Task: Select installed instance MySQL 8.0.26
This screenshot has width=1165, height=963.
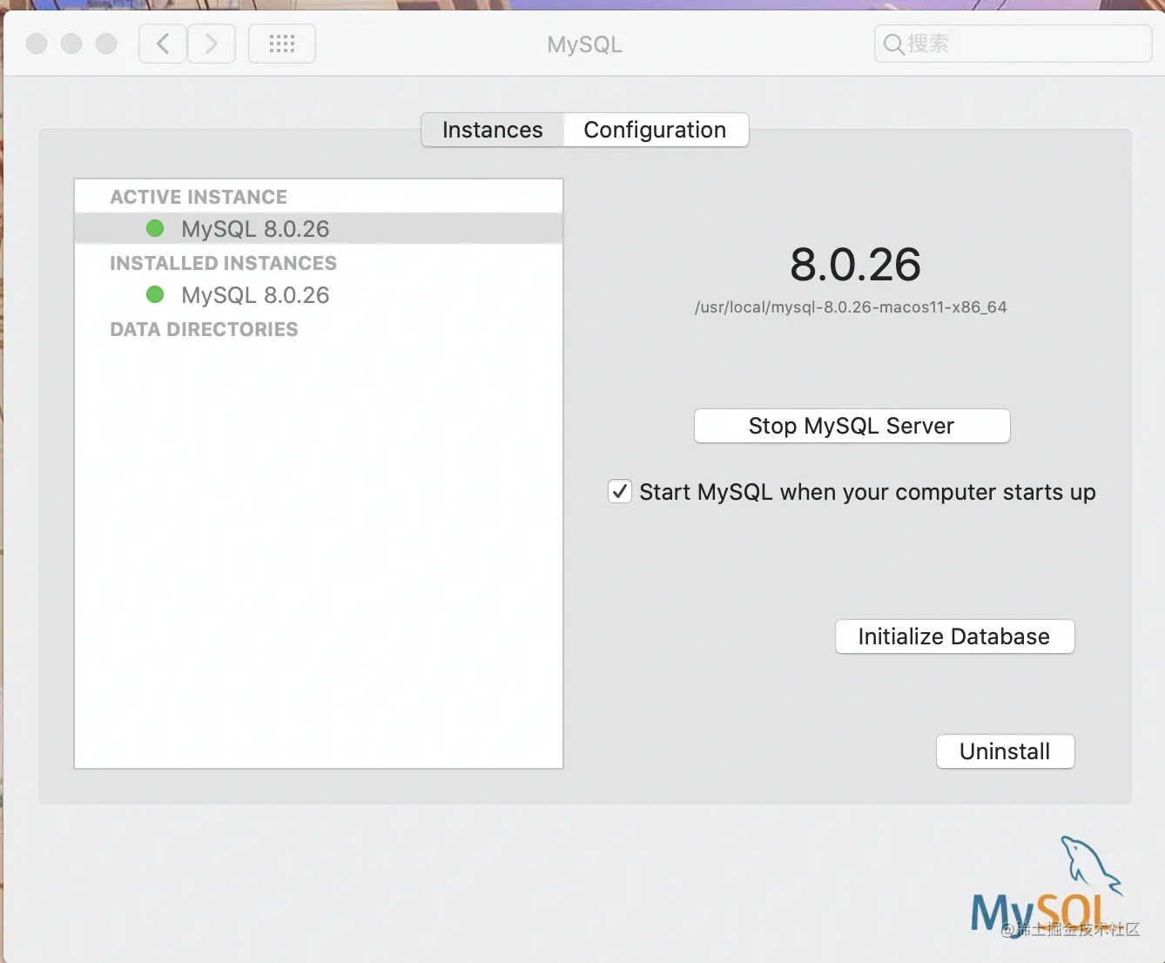Action: pos(319,295)
